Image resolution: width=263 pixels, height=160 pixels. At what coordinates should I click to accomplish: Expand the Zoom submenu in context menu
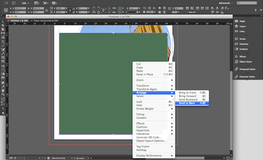tap(154, 80)
